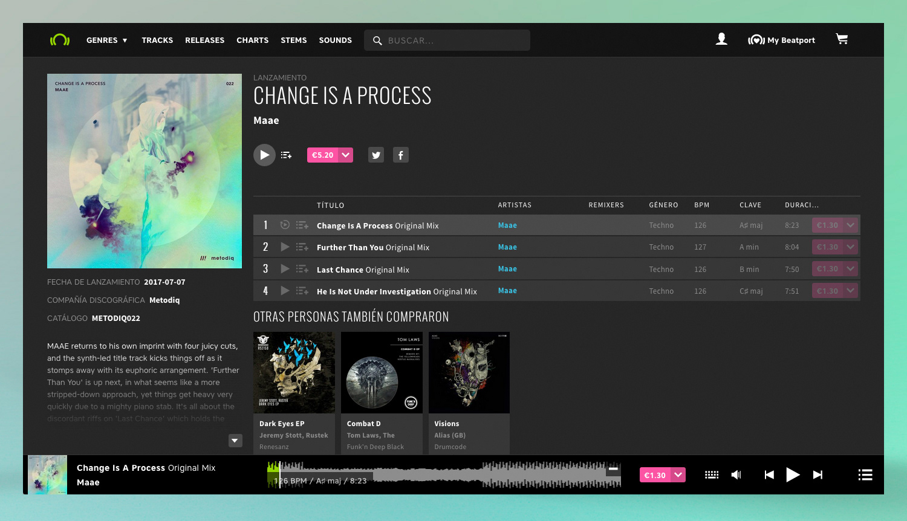Screen dimensions: 907x521
Task: Queue track 1 Change Is A Process
Action: tap(302, 225)
